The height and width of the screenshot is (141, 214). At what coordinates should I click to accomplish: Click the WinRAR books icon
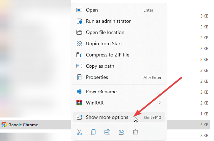point(79,103)
